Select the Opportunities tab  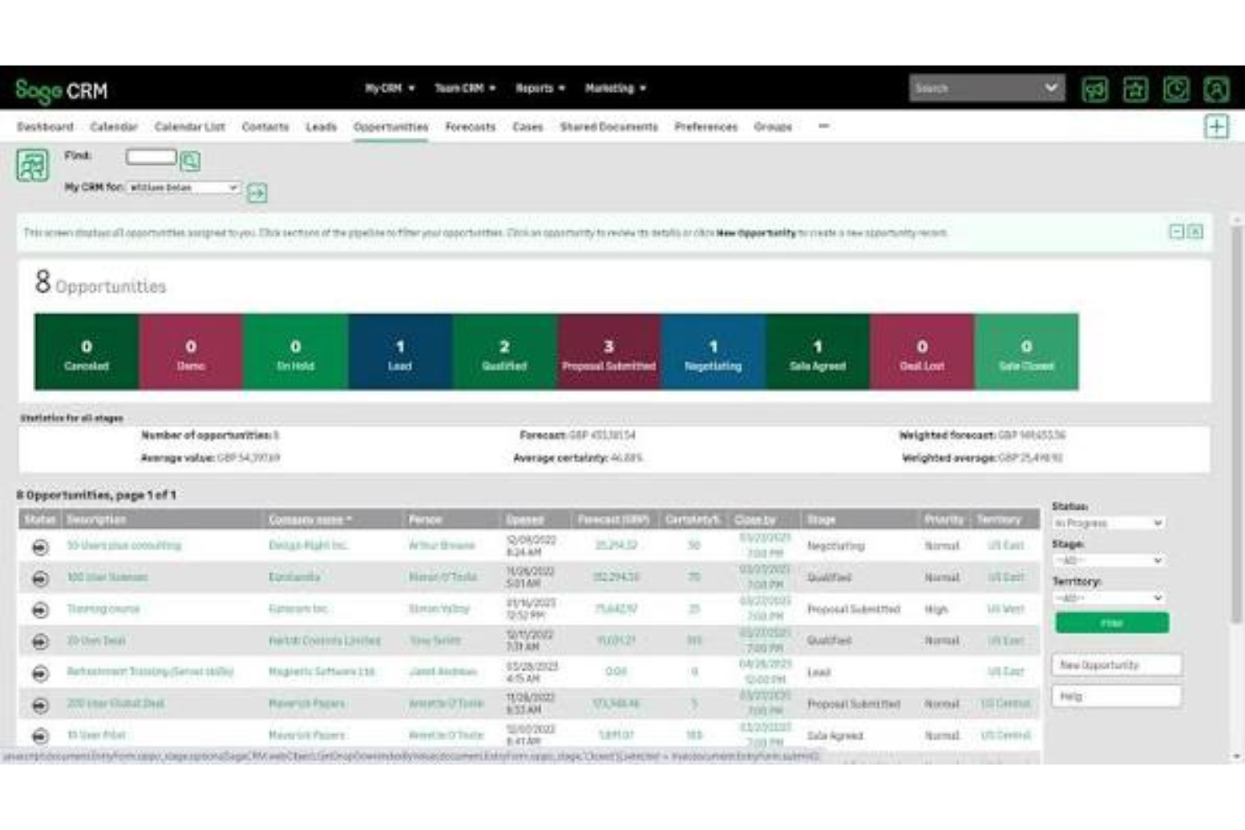coord(390,127)
